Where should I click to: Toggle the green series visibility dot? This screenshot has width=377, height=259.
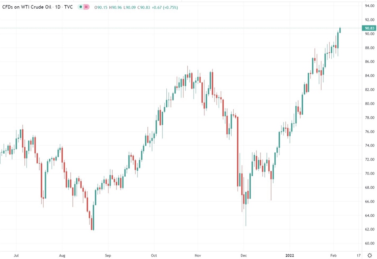tap(82, 7)
